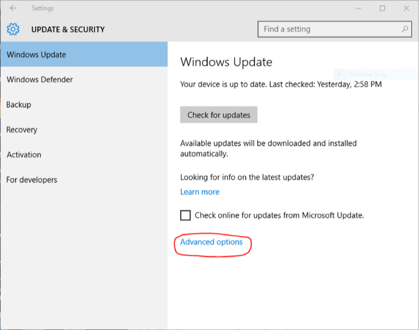Open the Backup section
Screen dimensions: 419x330
tap(84, 105)
